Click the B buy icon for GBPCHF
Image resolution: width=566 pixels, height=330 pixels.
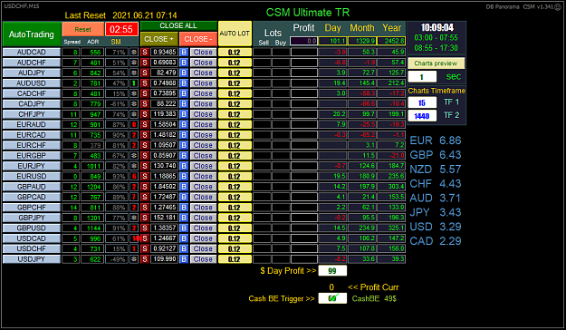tap(184, 208)
